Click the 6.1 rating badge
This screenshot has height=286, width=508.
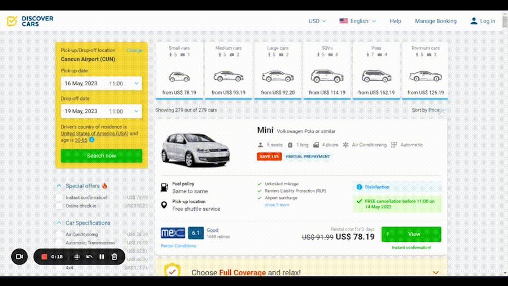tap(196, 233)
